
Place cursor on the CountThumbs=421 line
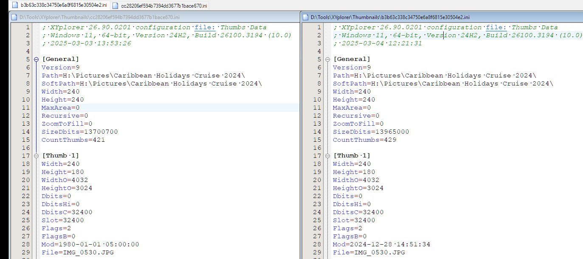point(73,140)
